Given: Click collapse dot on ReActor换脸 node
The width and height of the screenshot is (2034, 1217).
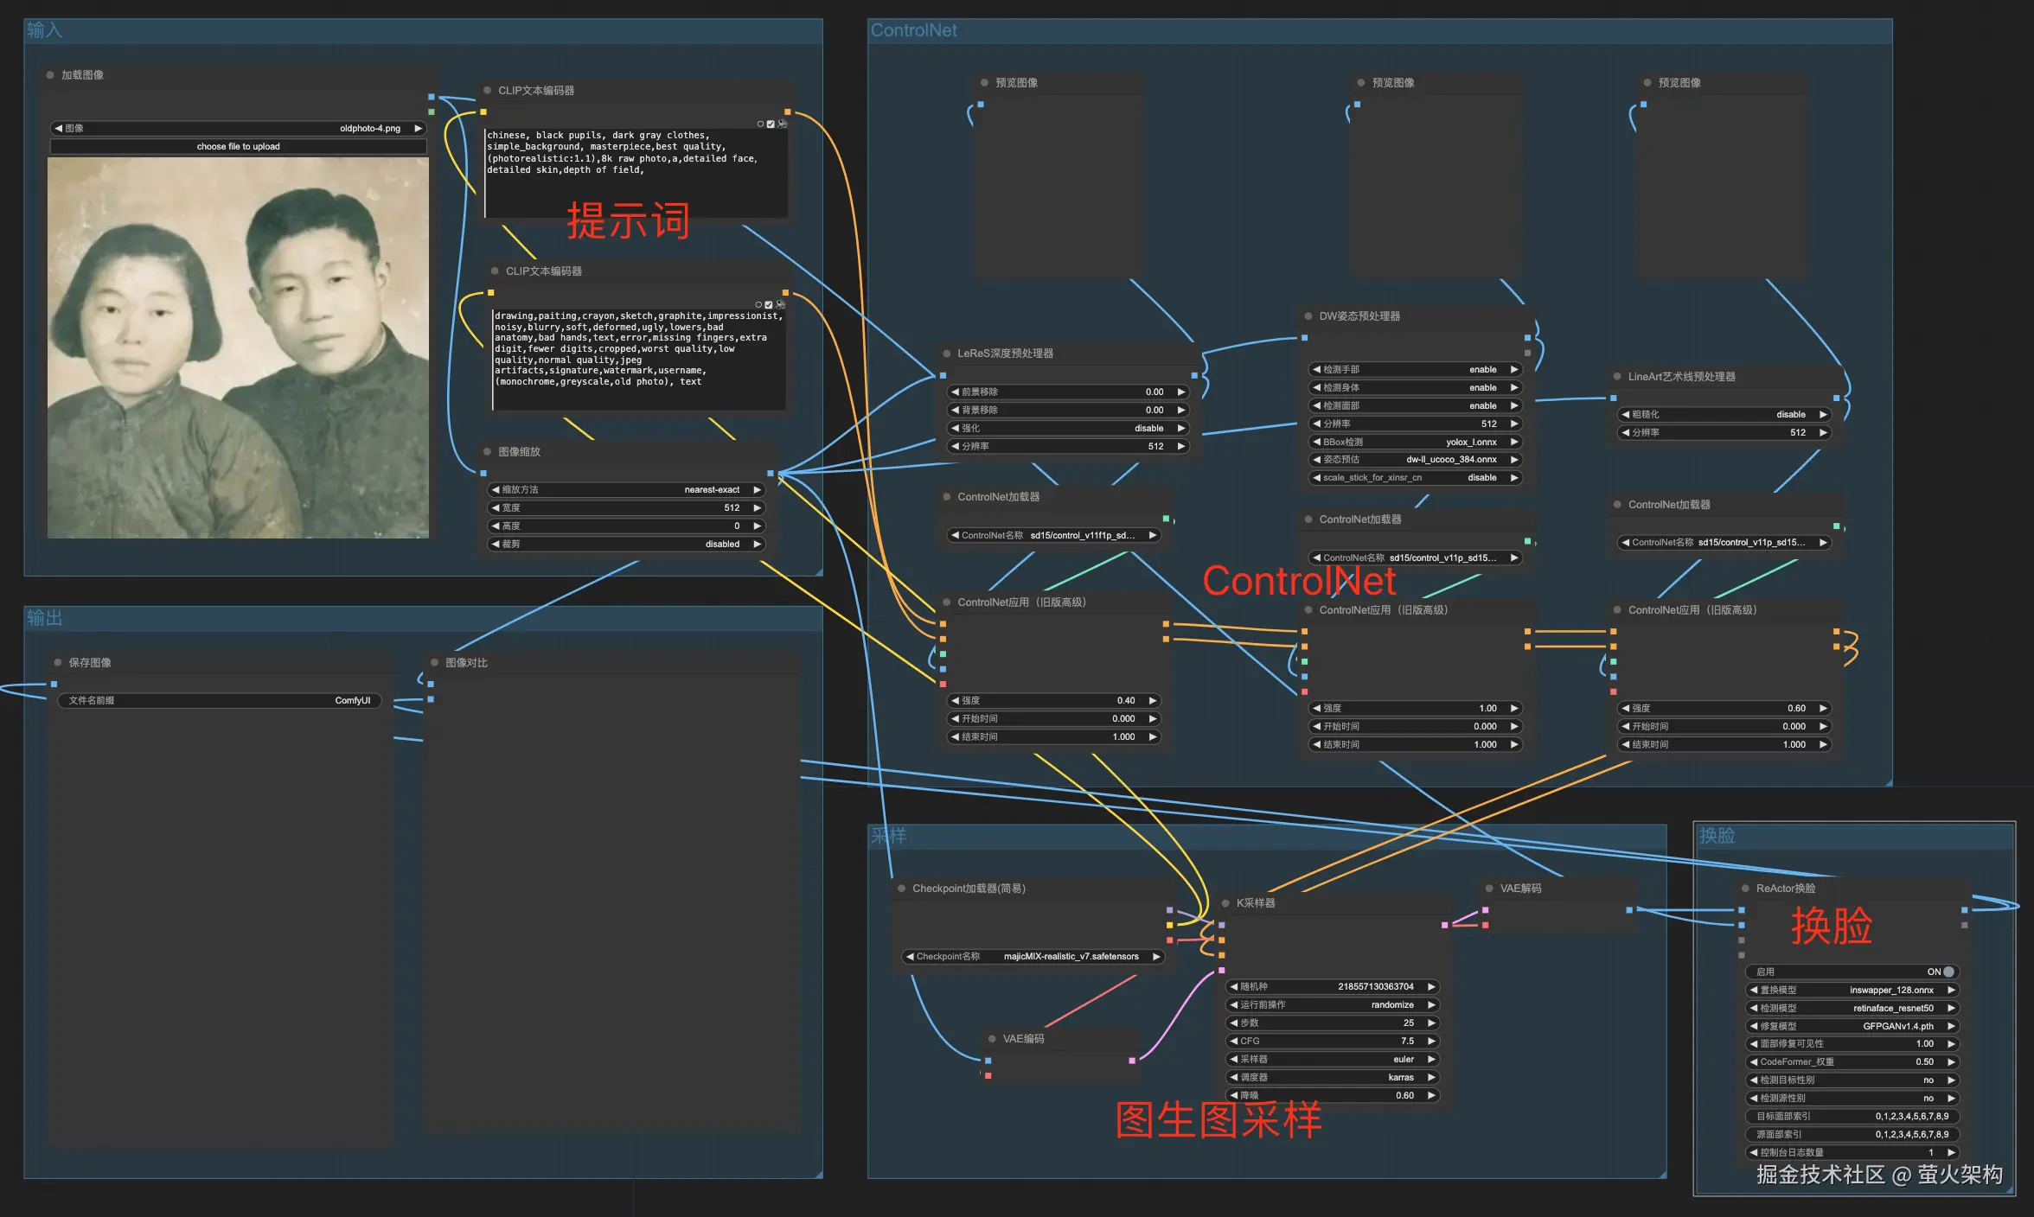Looking at the screenshot, I should pos(1745,889).
